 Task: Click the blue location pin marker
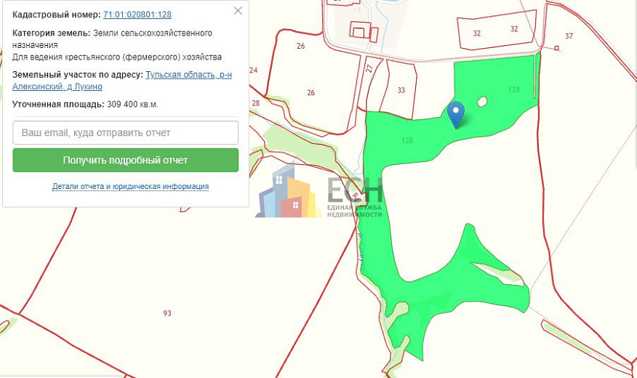(x=456, y=113)
